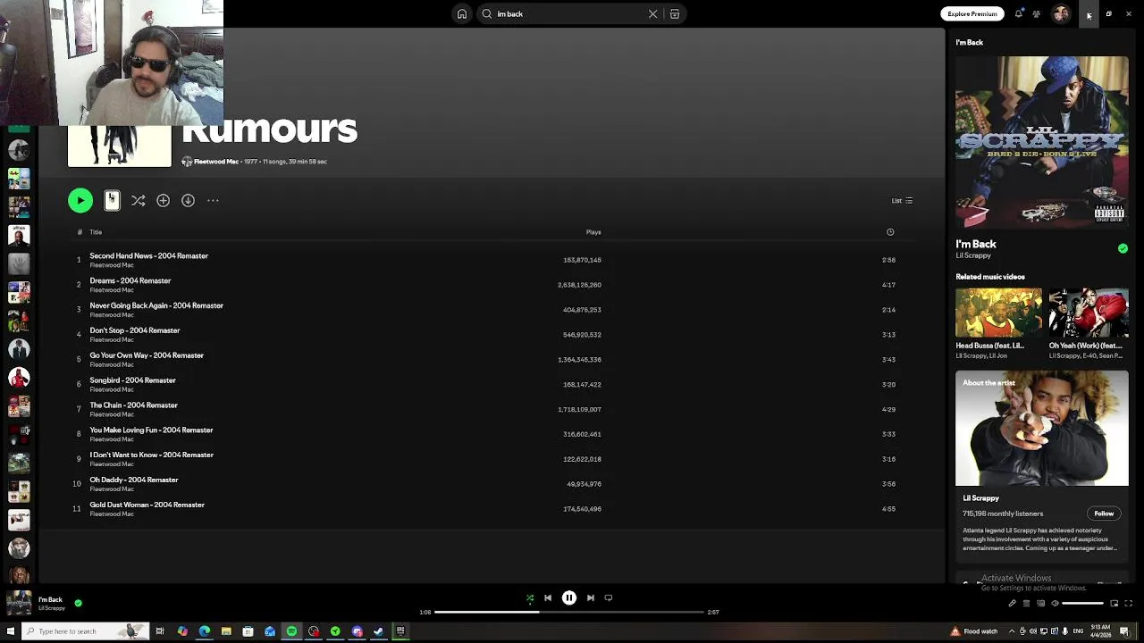Open Windows notification center icon
1144x643 pixels.
click(x=1124, y=631)
